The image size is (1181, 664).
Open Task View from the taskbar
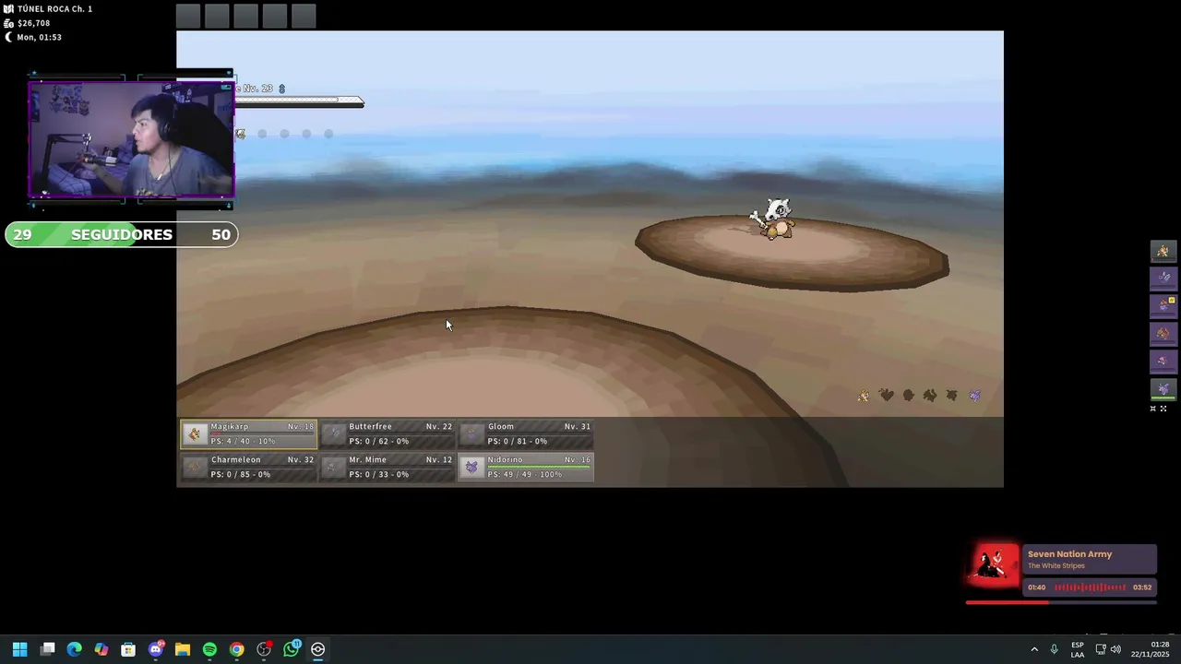[x=47, y=649]
